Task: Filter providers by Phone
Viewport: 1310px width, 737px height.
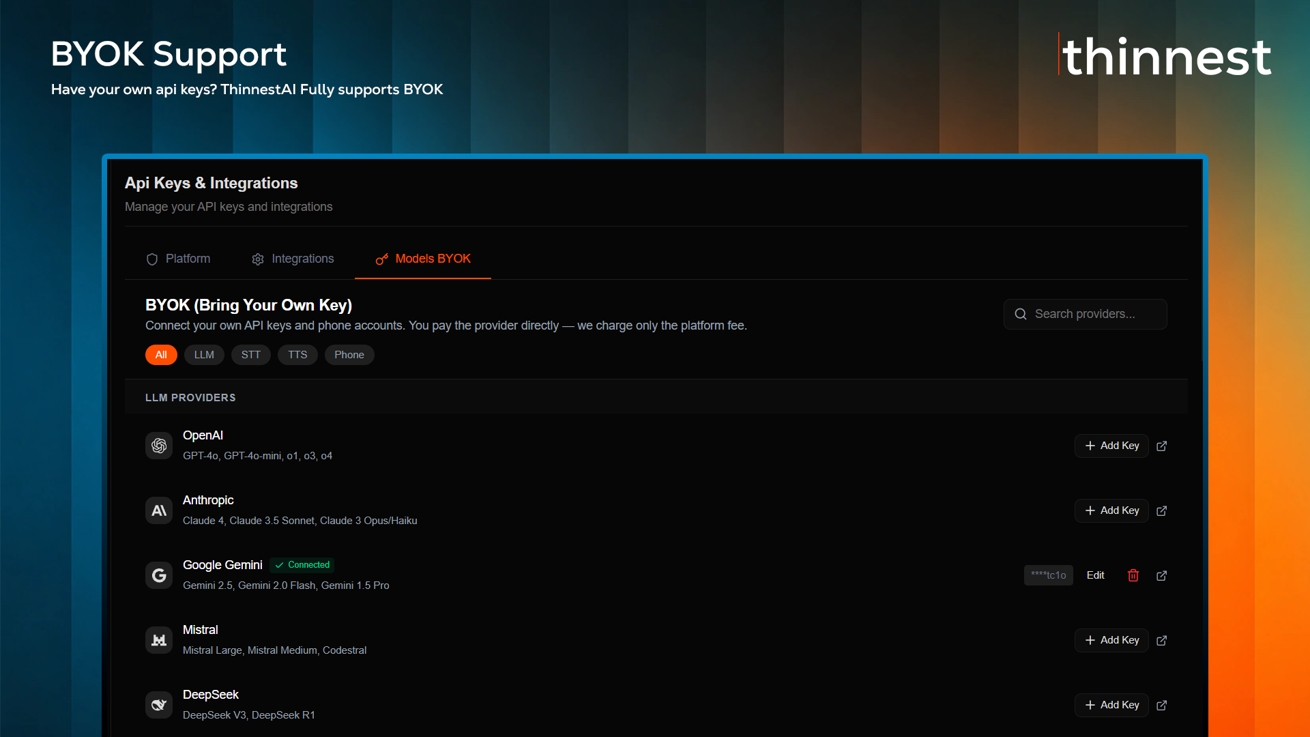Action: (x=349, y=355)
